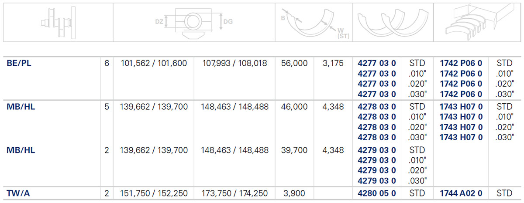Click the bearing set with block icon
Screen dimensions: 524x203
click(477, 22)
